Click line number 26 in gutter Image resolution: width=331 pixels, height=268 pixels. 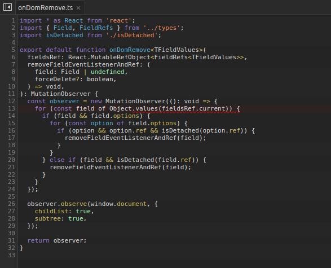tap(12, 204)
